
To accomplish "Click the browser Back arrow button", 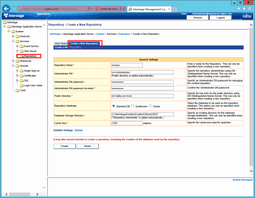I will (6, 8).
